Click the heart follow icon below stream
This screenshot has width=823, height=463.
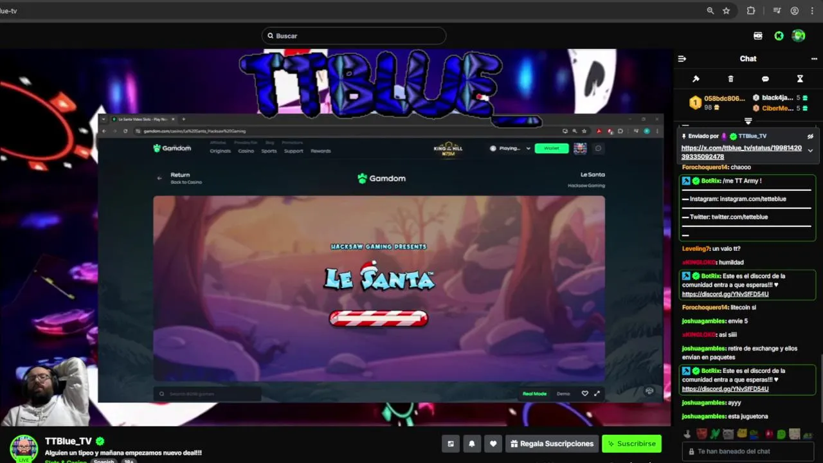click(493, 444)
